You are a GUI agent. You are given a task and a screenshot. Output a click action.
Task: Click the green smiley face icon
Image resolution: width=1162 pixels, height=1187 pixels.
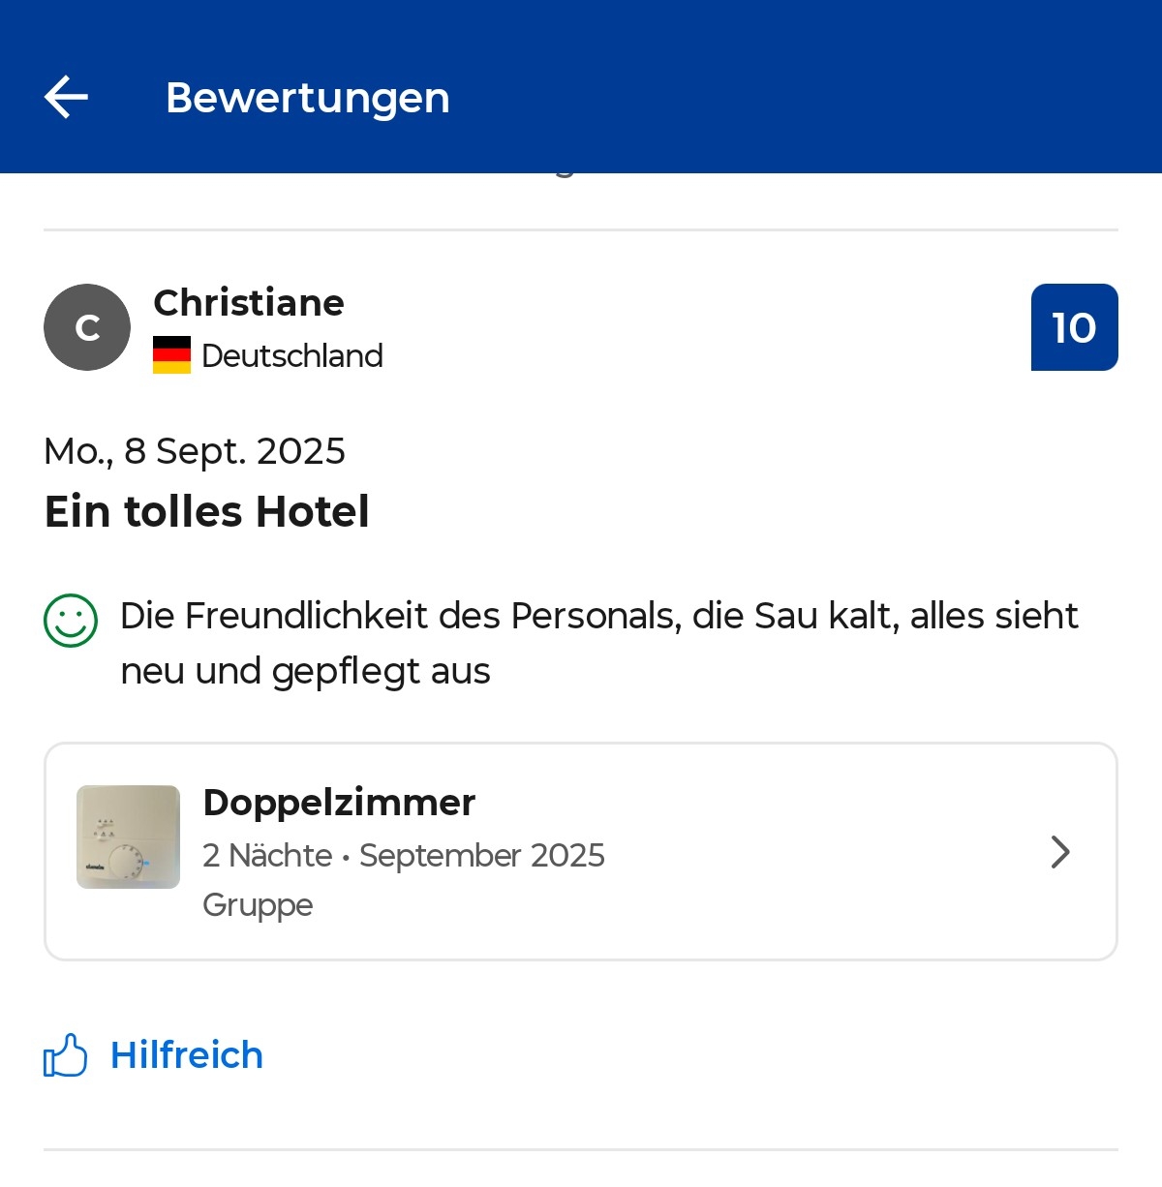(71, 620)
